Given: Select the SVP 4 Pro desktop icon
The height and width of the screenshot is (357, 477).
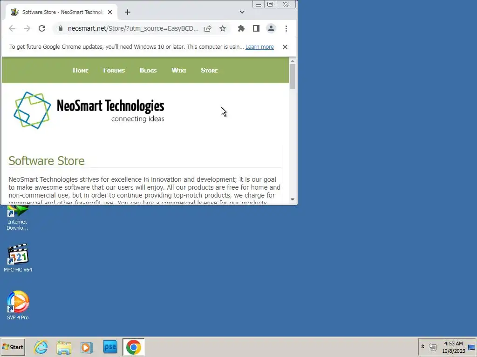Looking at the screenshot, I should tap(18, 305).
